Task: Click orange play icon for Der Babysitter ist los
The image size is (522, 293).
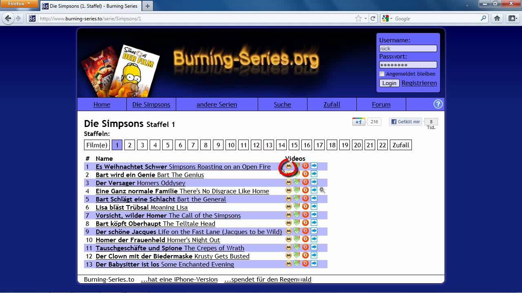Action: tap(305, 264)
